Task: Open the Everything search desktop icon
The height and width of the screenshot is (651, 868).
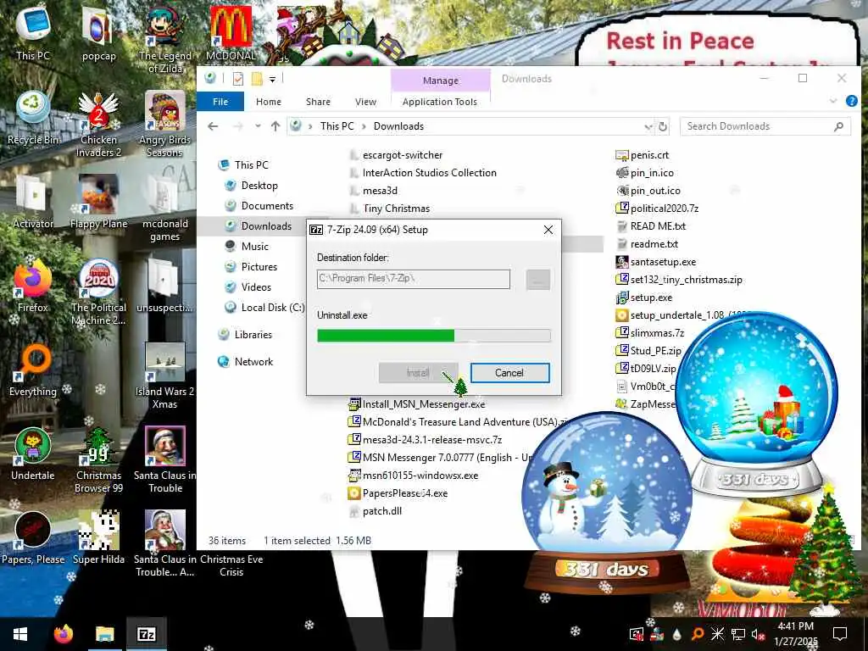Action: tap(33, 370)
